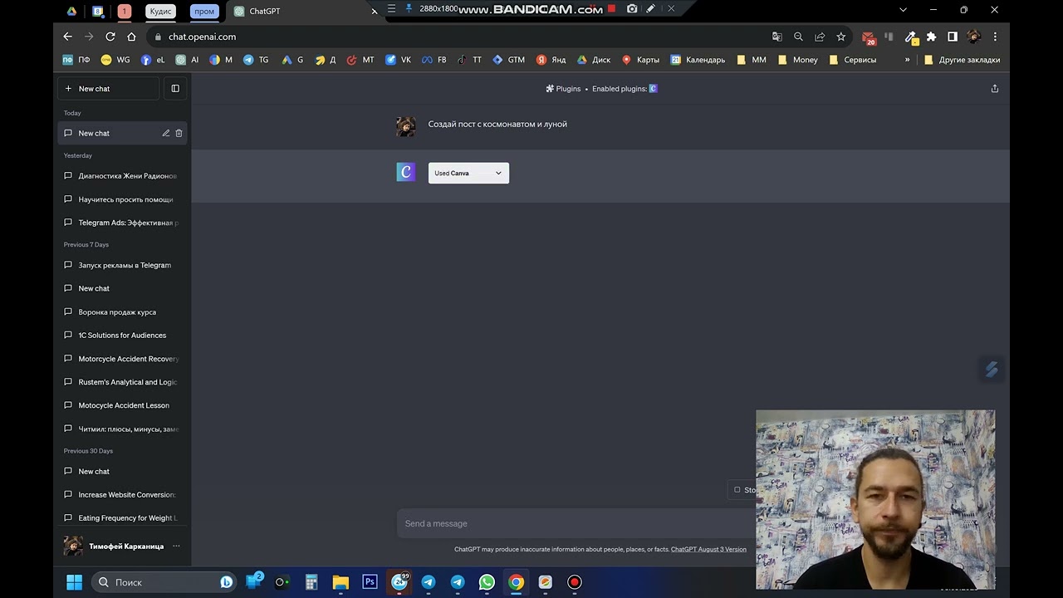Open the Chrome three-dot menu
1063x598 pixels.
pos(995,37)
